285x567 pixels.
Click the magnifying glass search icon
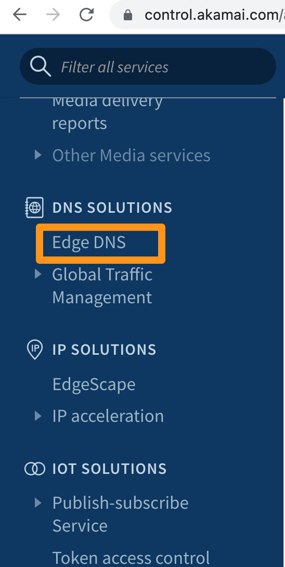[x=40, y=67]
